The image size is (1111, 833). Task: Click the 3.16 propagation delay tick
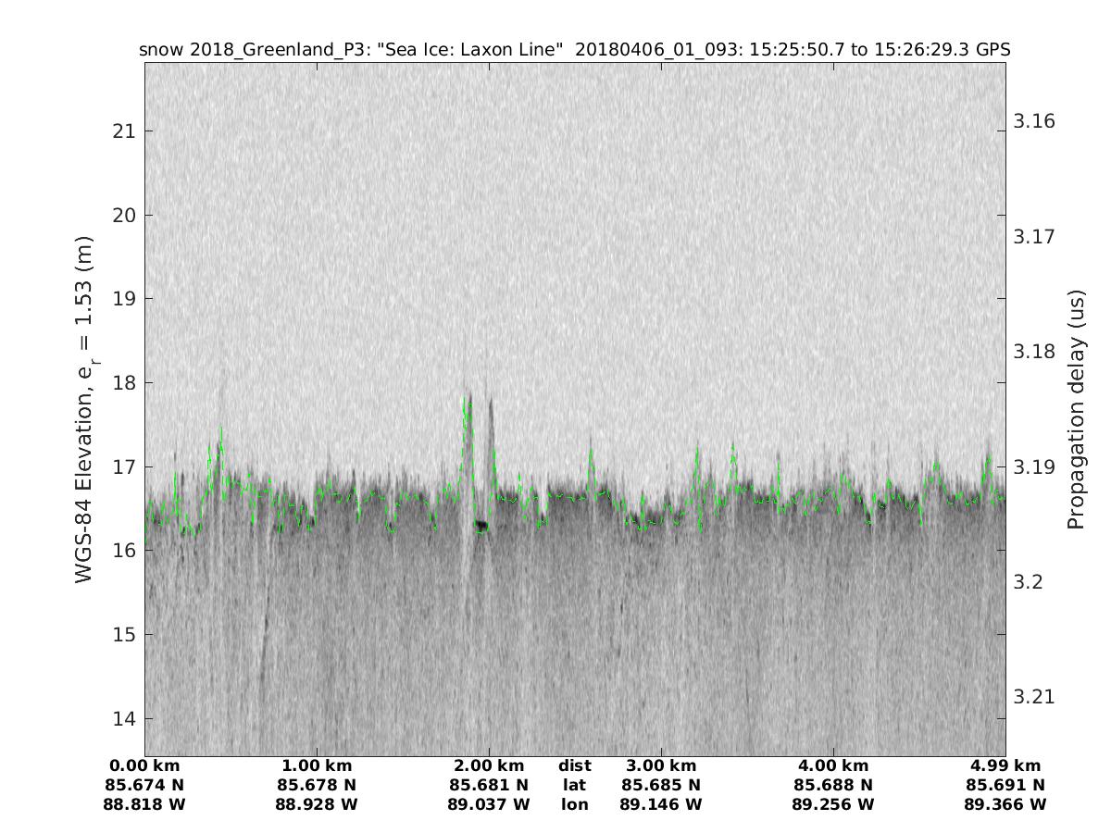point(1033,121)
